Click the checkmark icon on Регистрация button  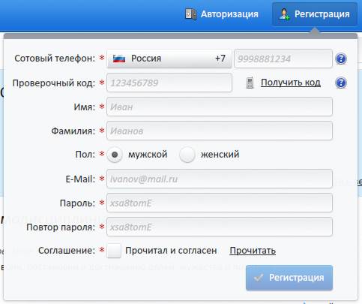pyautogui.click(x=259, y=278)
